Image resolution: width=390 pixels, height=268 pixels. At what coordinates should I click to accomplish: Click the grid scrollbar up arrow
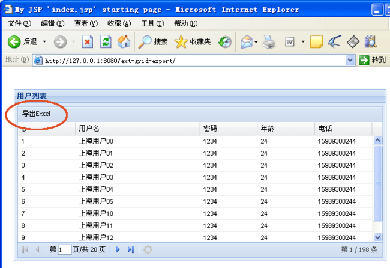click(377, 140)
